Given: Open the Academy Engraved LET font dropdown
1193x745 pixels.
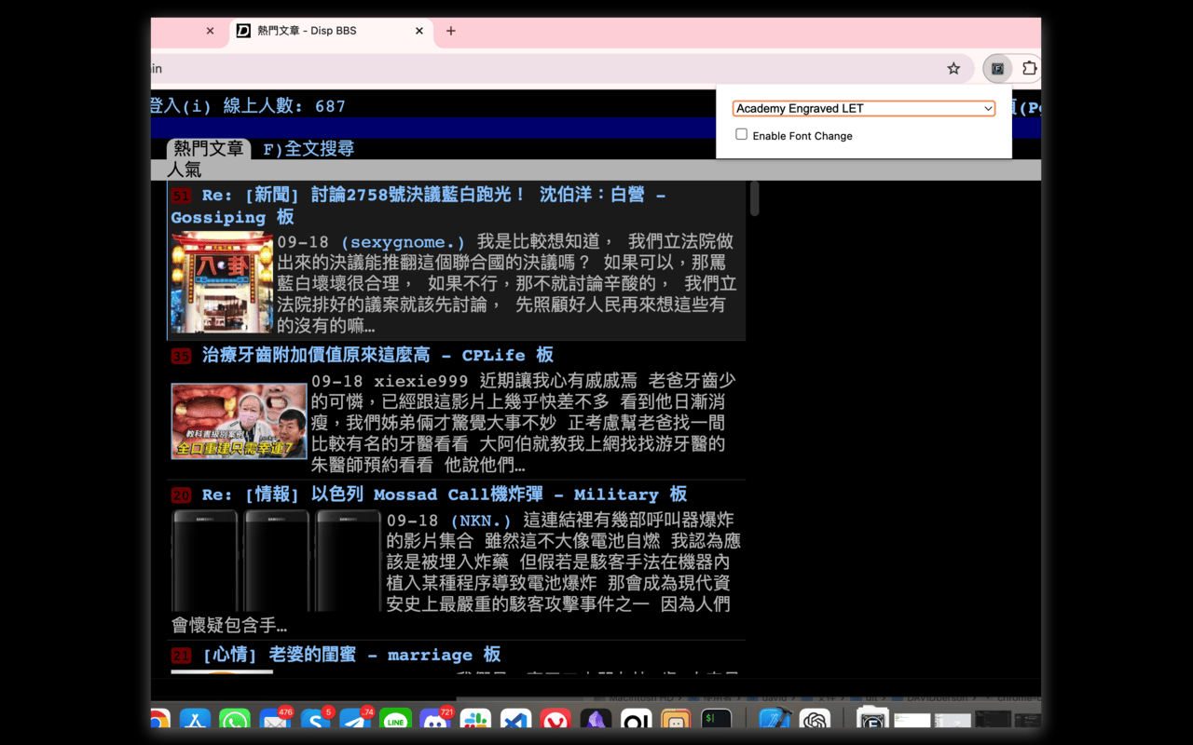Looking at the screenshot, I should pos(863,108).
